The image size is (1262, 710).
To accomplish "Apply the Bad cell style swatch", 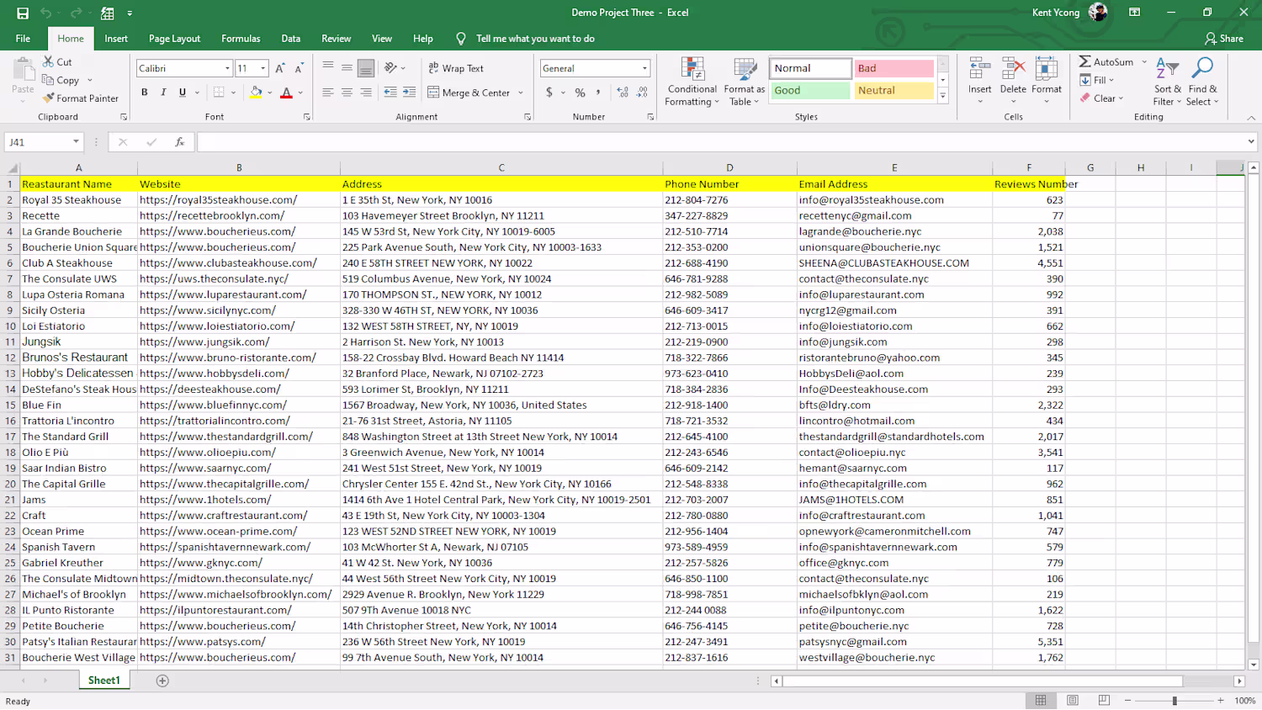I will tap(893, 68).
